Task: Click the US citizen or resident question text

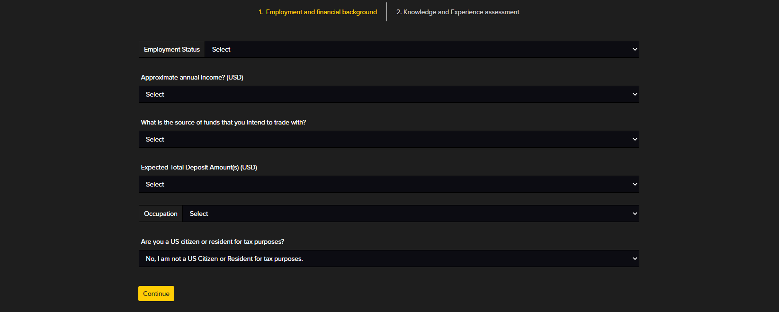Action: click(x=212, y=241)
